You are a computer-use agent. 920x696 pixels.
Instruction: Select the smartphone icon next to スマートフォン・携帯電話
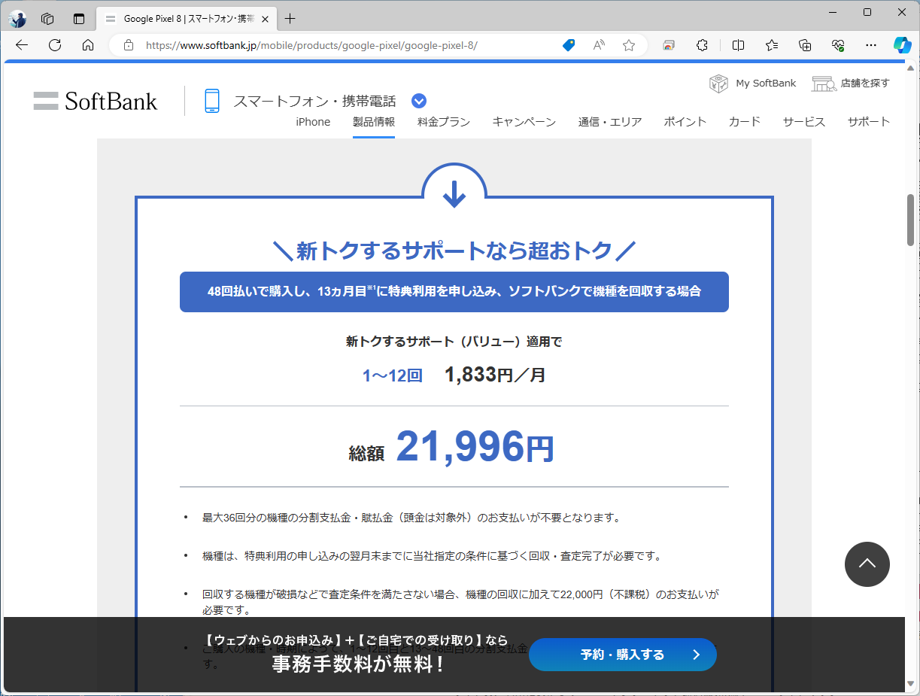tap(211, 99)
